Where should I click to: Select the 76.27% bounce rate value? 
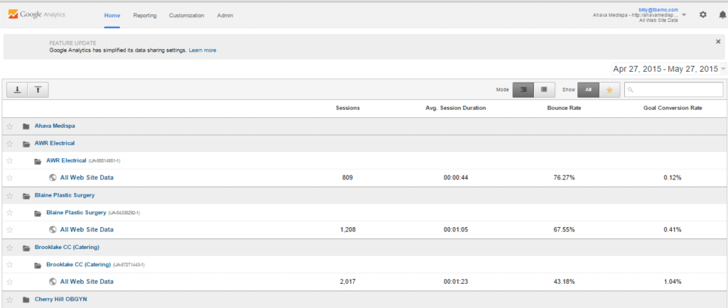564,177
